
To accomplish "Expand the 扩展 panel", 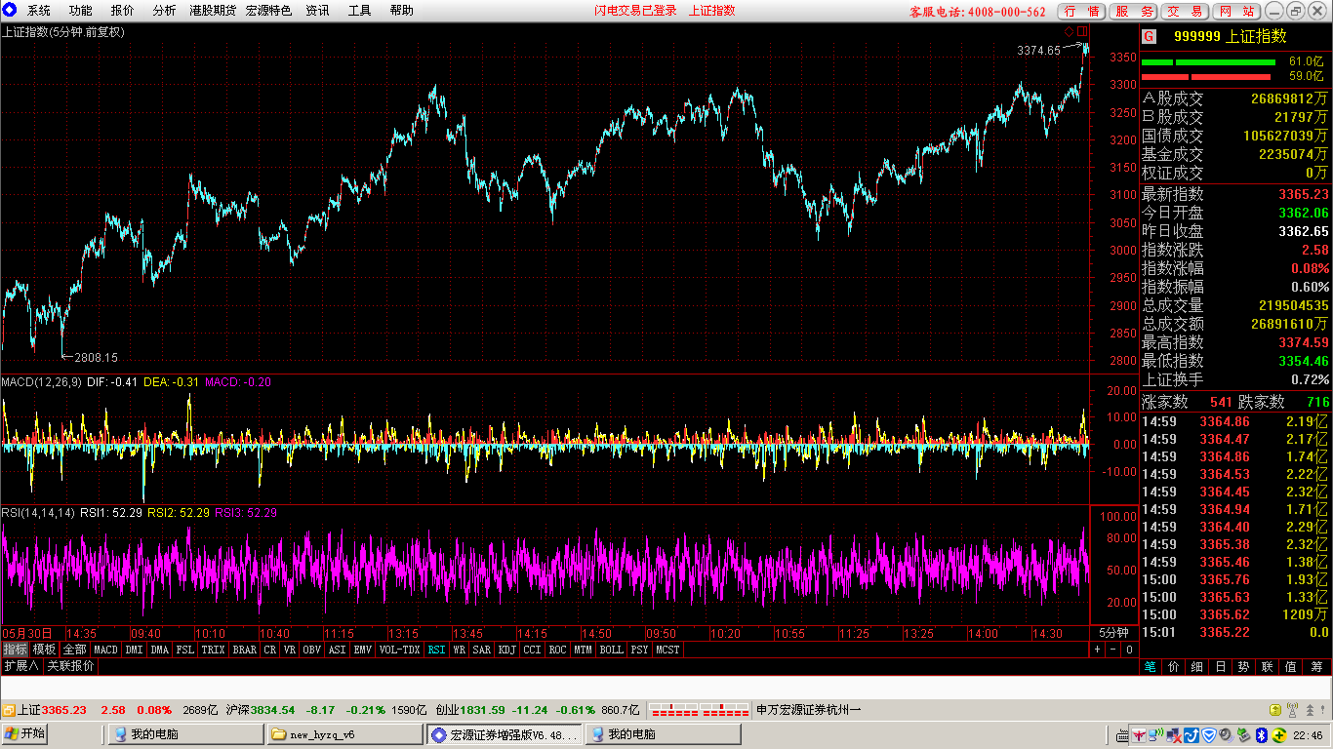I will [x=21, y=666].
